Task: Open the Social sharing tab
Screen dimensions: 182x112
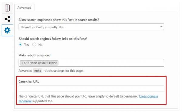Action: (x=7, y=19)
